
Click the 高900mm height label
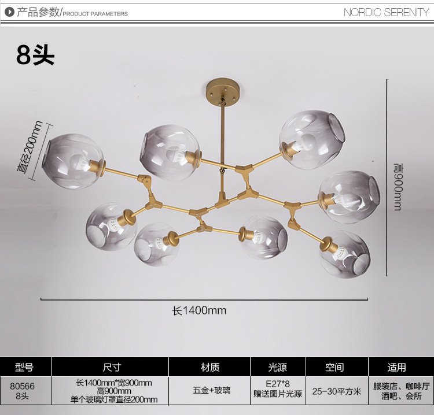398,187
